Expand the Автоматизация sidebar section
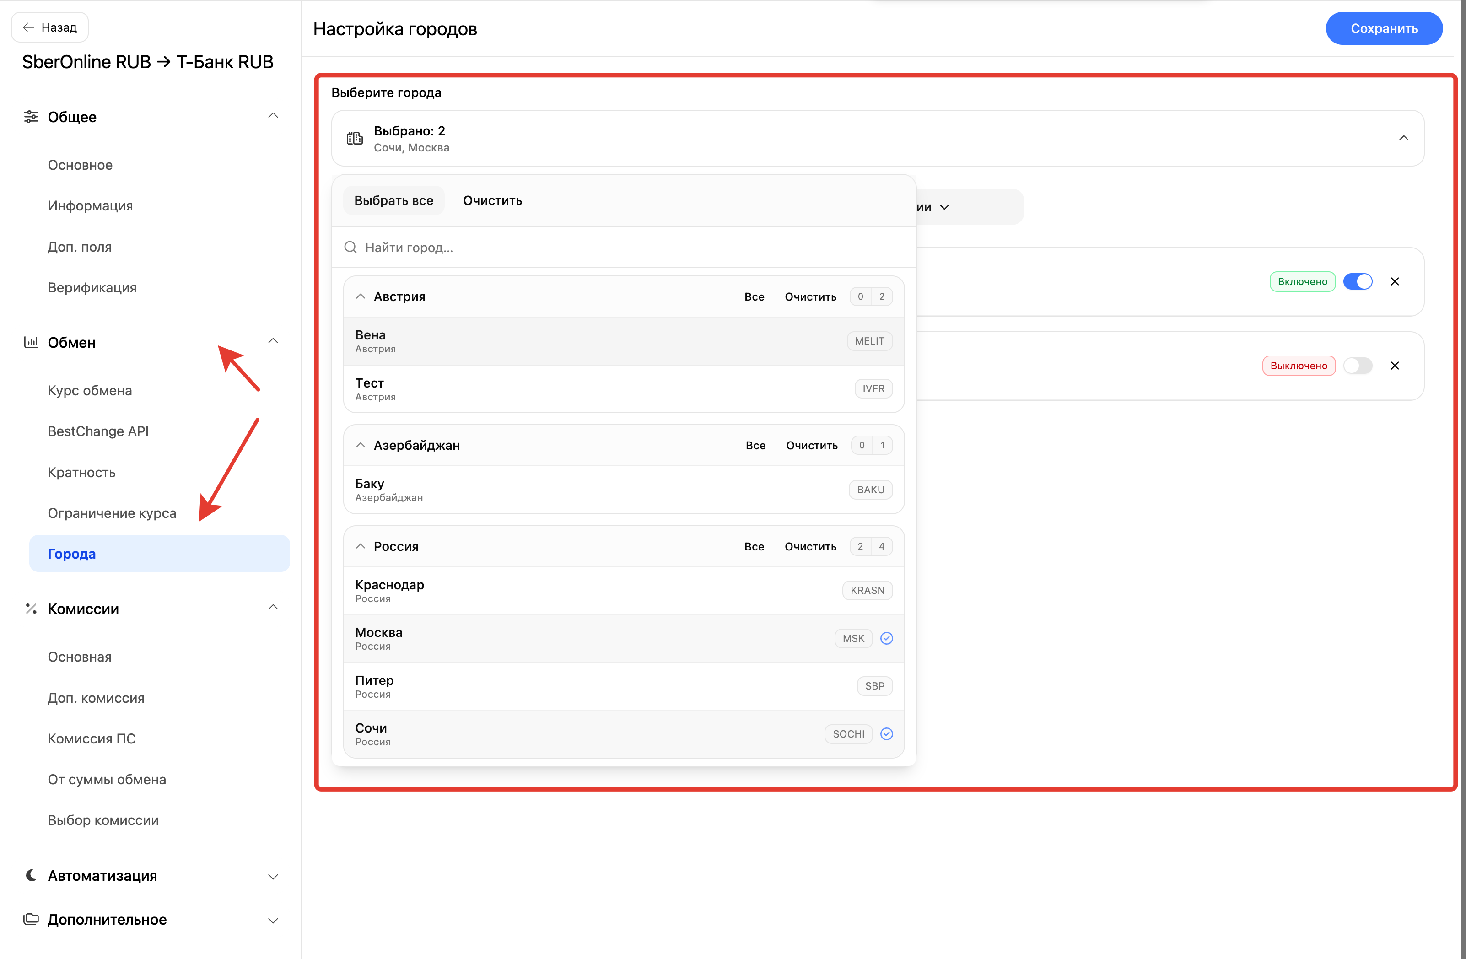Viewport: 1466px width, 959px height. [x=273, y=877]
